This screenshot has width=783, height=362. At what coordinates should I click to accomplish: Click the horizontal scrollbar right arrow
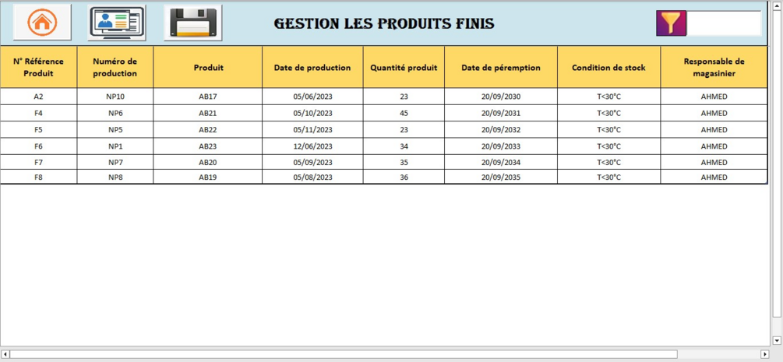click(764, 354)
